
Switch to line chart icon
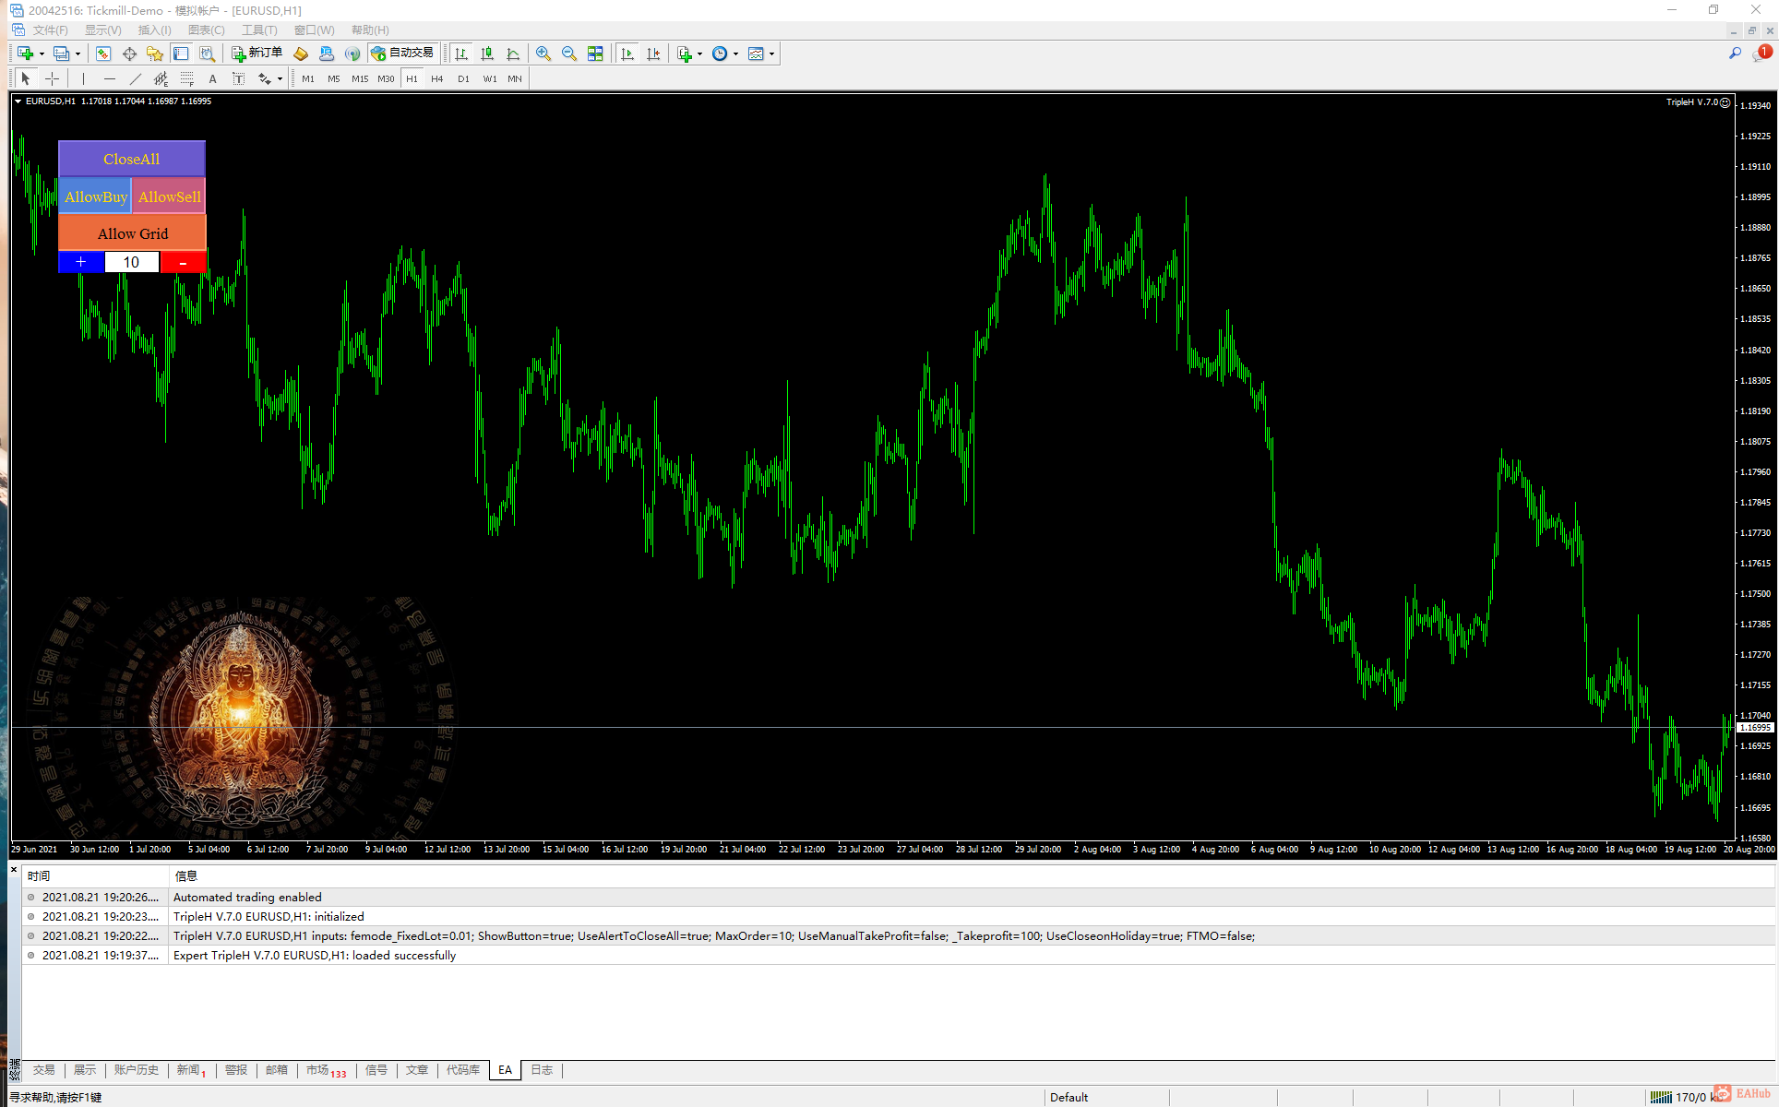513,54
